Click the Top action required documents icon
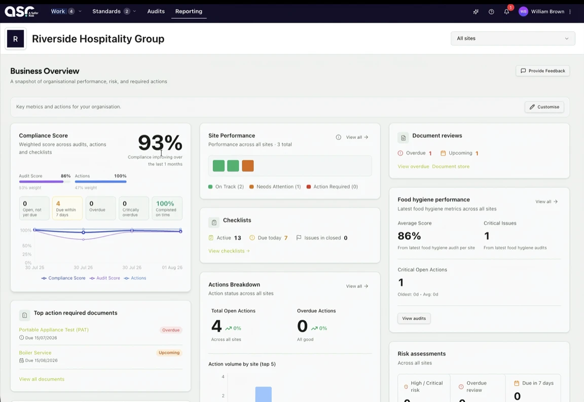584x402 pixels. [24, 315]
